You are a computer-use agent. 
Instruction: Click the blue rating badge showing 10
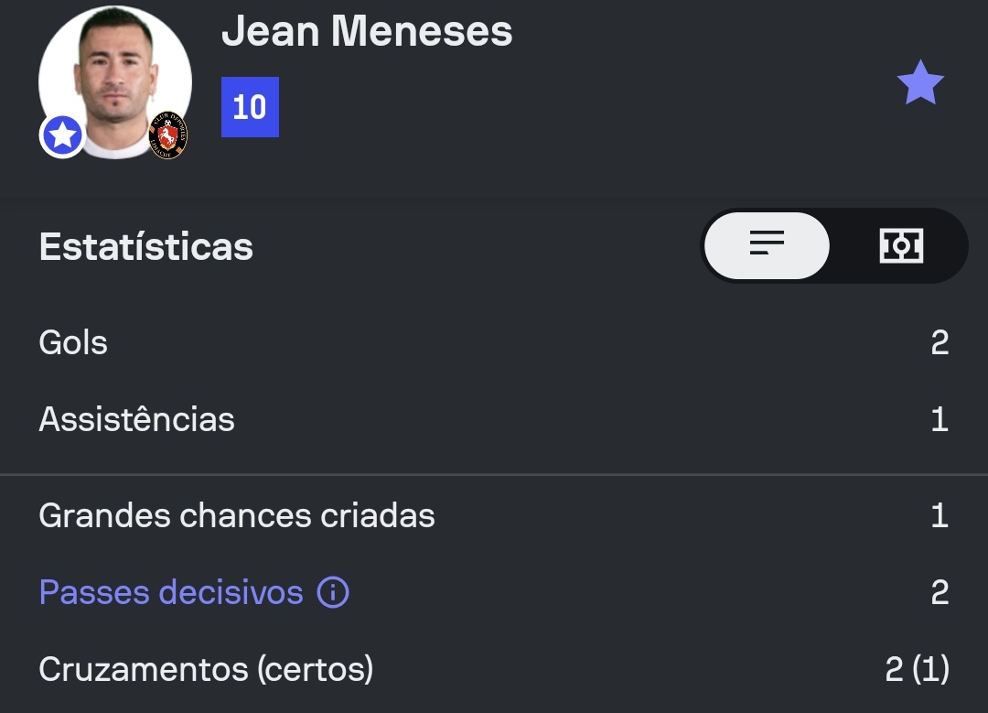click(x=250, y=107)
